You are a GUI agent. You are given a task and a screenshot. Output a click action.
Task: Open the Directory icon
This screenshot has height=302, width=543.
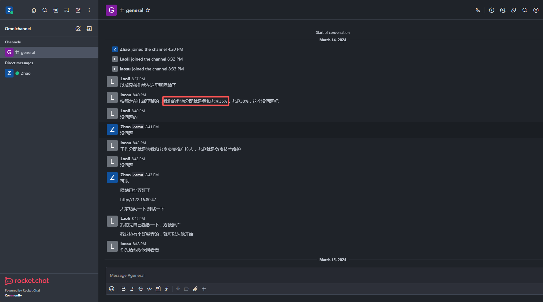[56, 10]
